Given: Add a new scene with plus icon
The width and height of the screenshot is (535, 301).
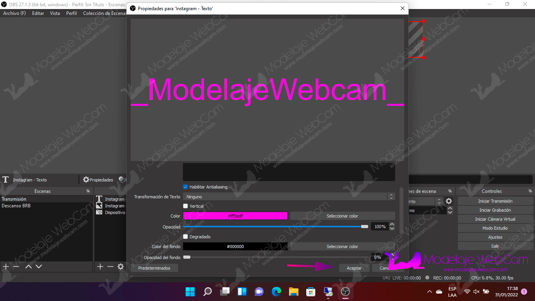Looking at the screenshot, I should point(6,267).
